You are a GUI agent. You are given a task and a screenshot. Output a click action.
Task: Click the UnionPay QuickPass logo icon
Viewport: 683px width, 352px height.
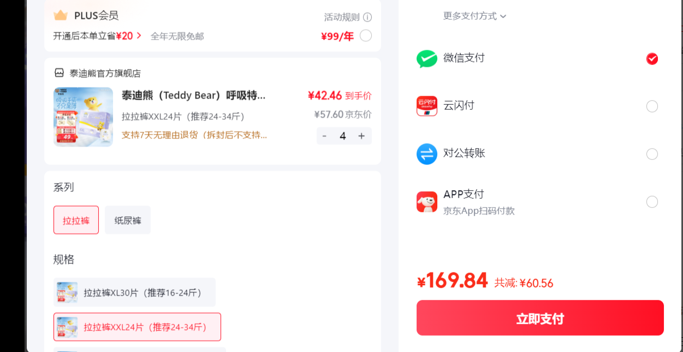[427, 106]
